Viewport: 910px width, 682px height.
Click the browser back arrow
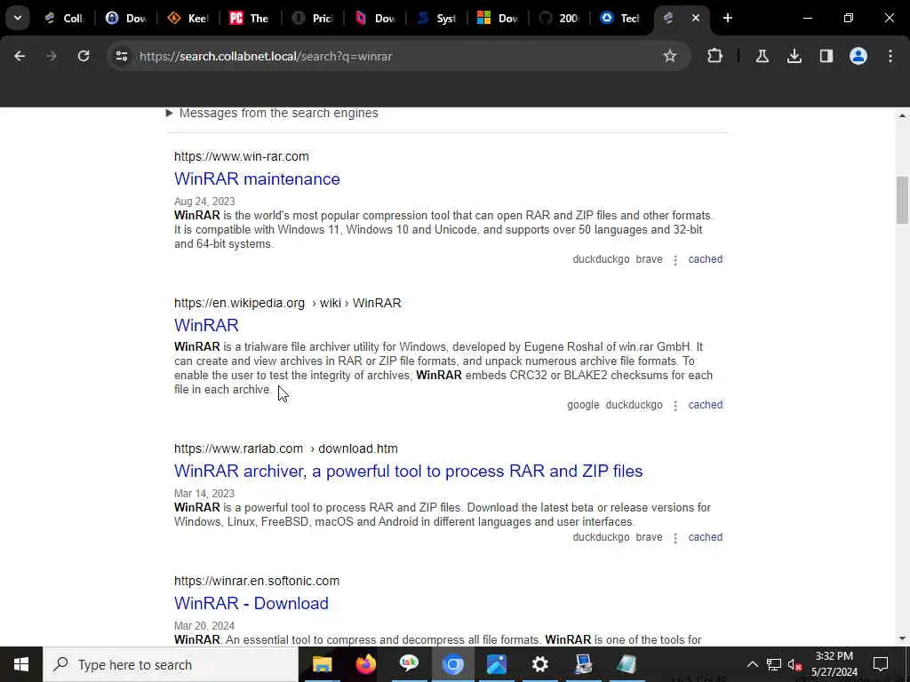[x=20, y=56]
